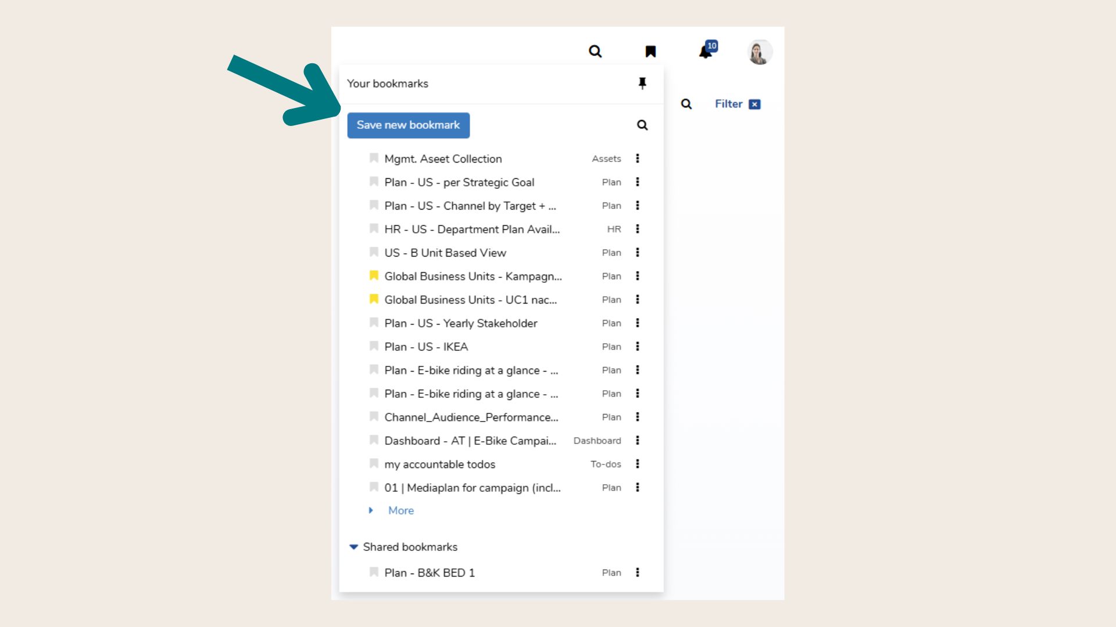Pin the bookmarks panel
This screenshot has height=627, width=1116.
(642, 84)
